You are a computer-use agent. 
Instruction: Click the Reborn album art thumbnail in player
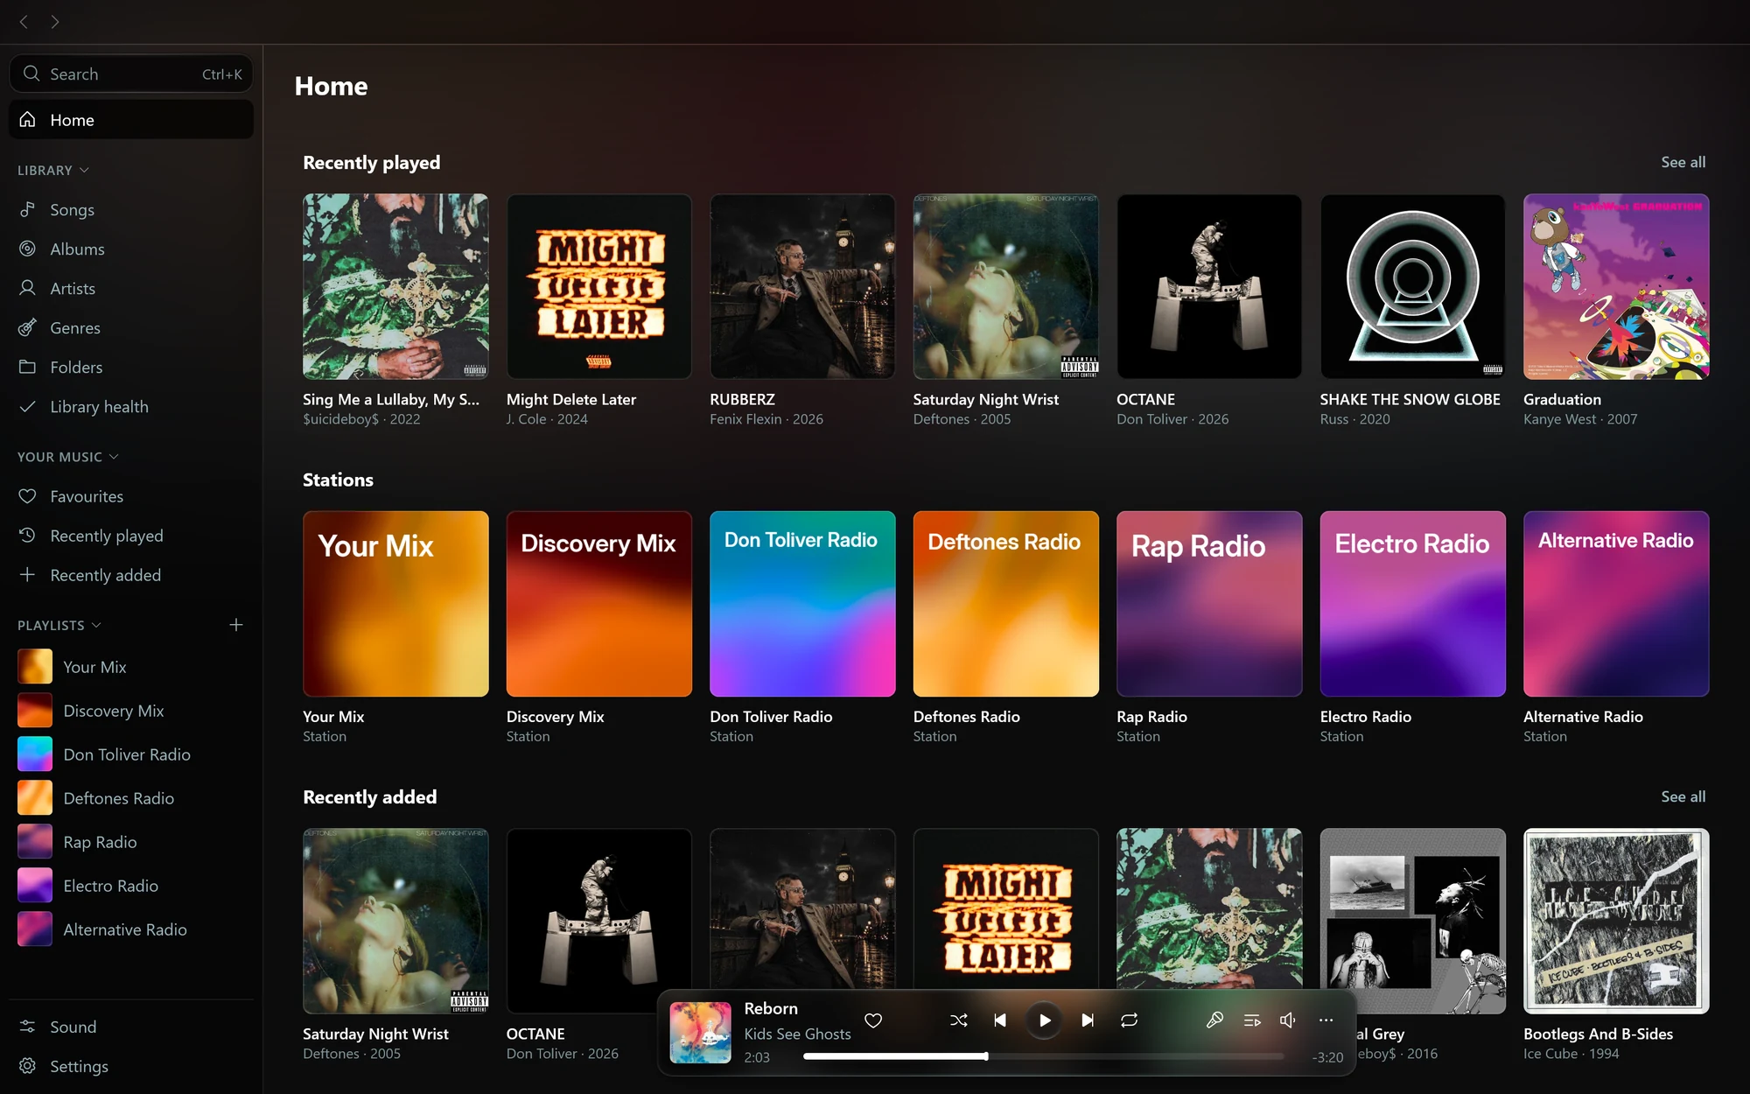pos(701,1033)
